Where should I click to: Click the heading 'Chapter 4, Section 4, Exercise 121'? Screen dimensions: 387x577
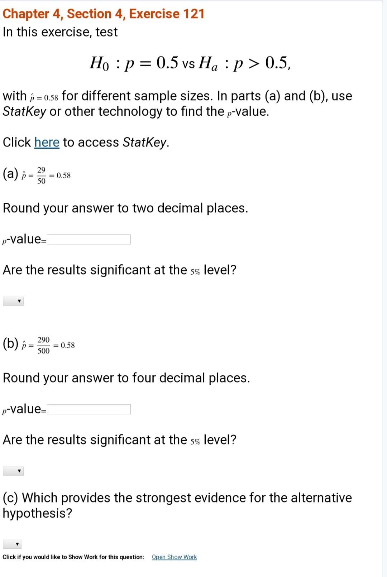tap(103, 14)
